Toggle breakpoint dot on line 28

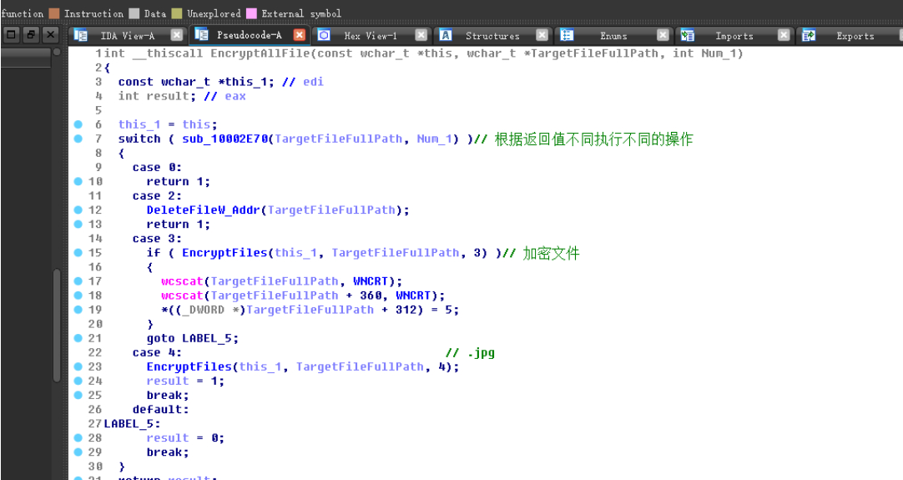78,438
